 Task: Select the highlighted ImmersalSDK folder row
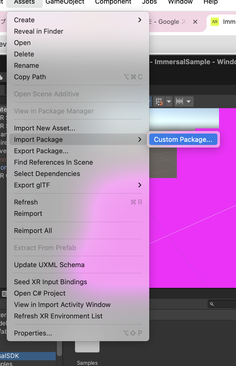click(26, 356)
